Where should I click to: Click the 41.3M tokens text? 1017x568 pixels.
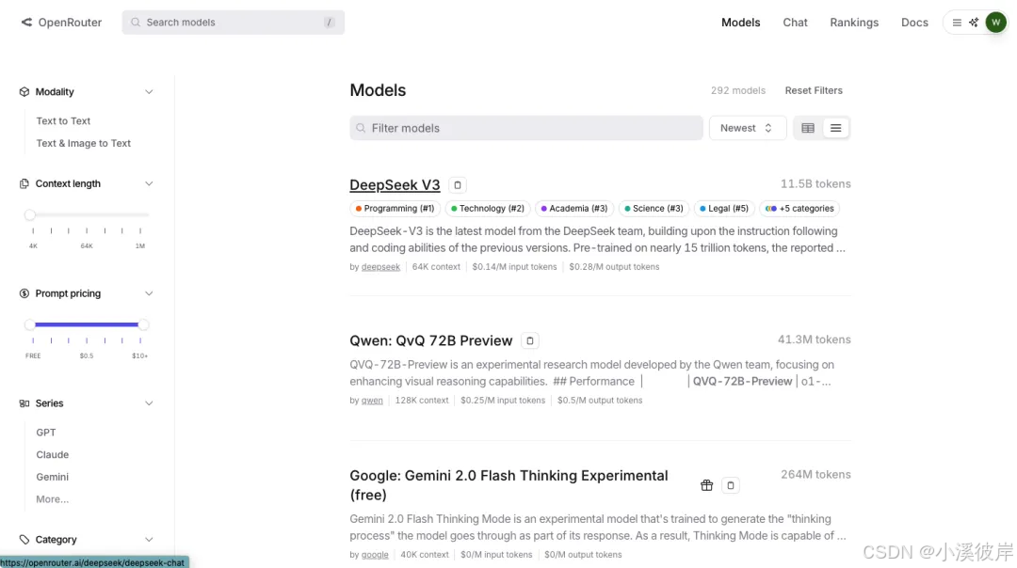814,339
